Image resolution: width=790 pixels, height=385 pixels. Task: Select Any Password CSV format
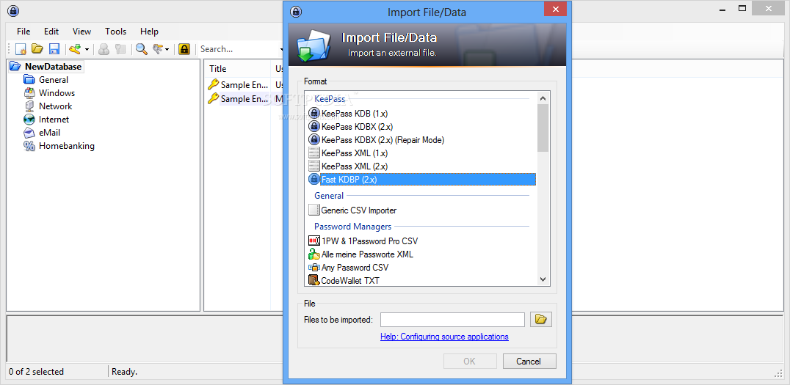coord(355,267)
